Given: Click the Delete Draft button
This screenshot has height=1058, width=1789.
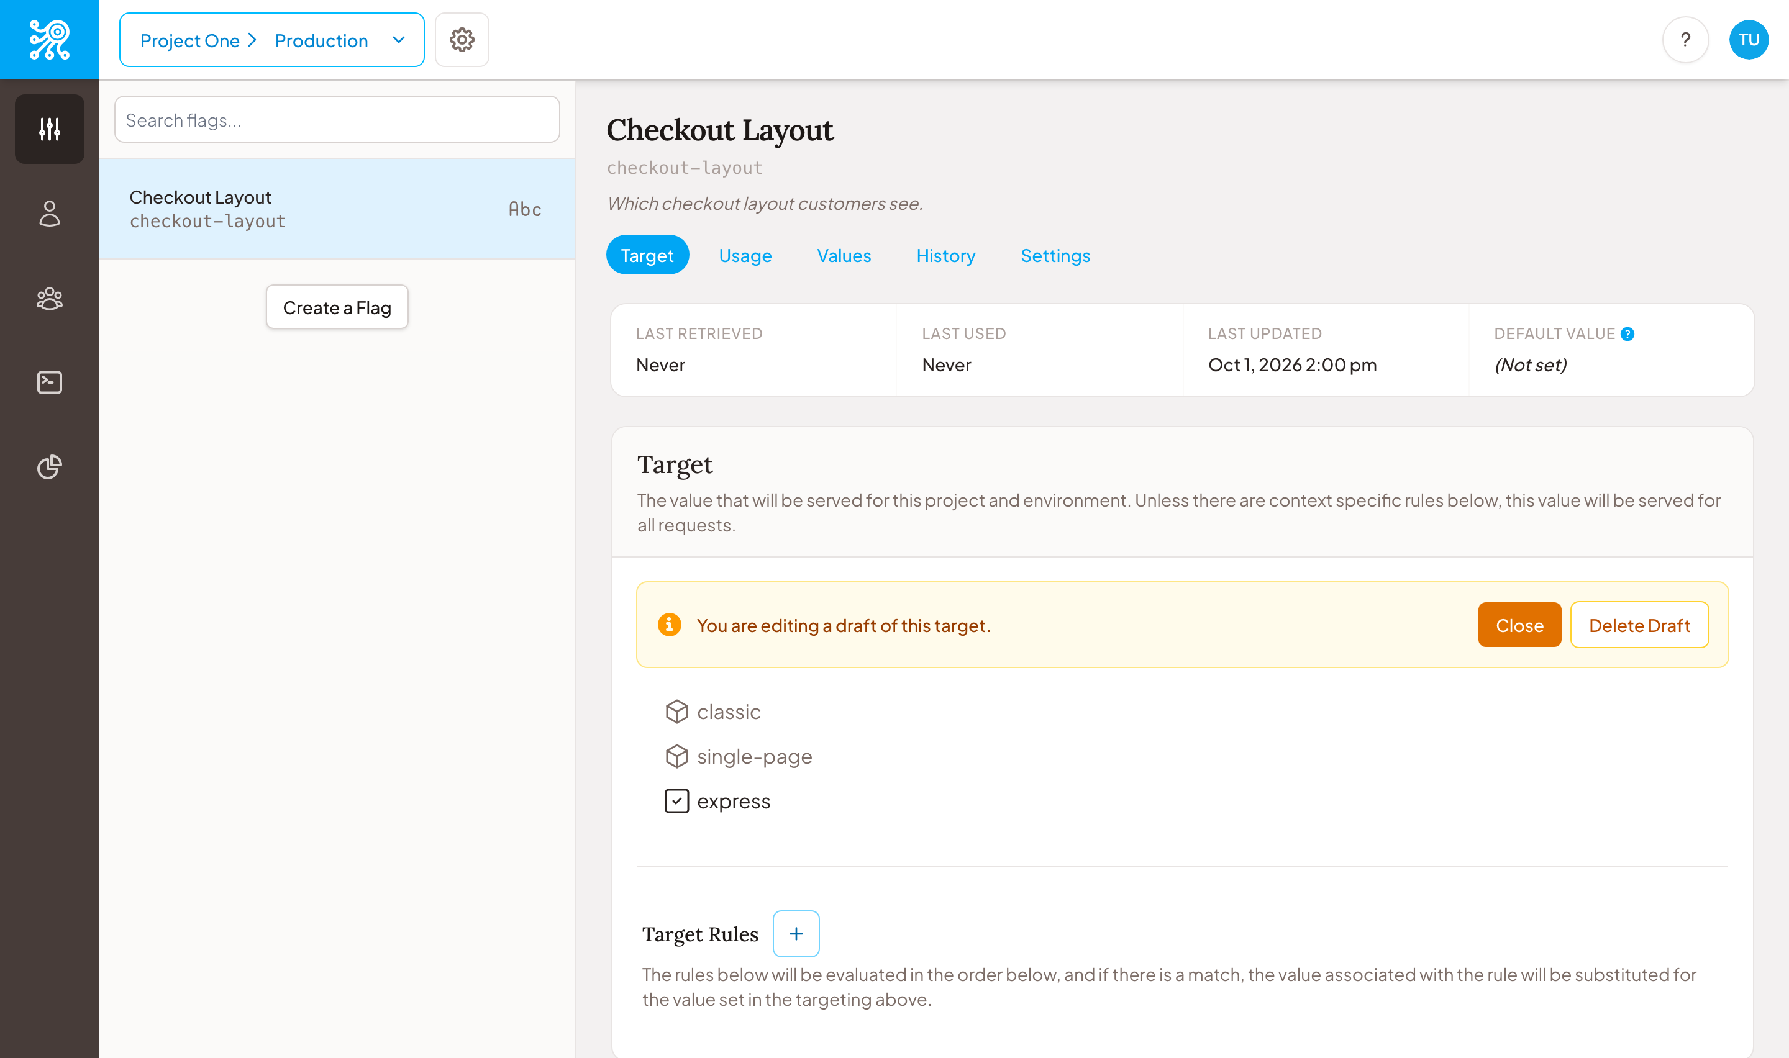Looking at the screenshot, I should pyautogui.click(x=1639, y=625).
